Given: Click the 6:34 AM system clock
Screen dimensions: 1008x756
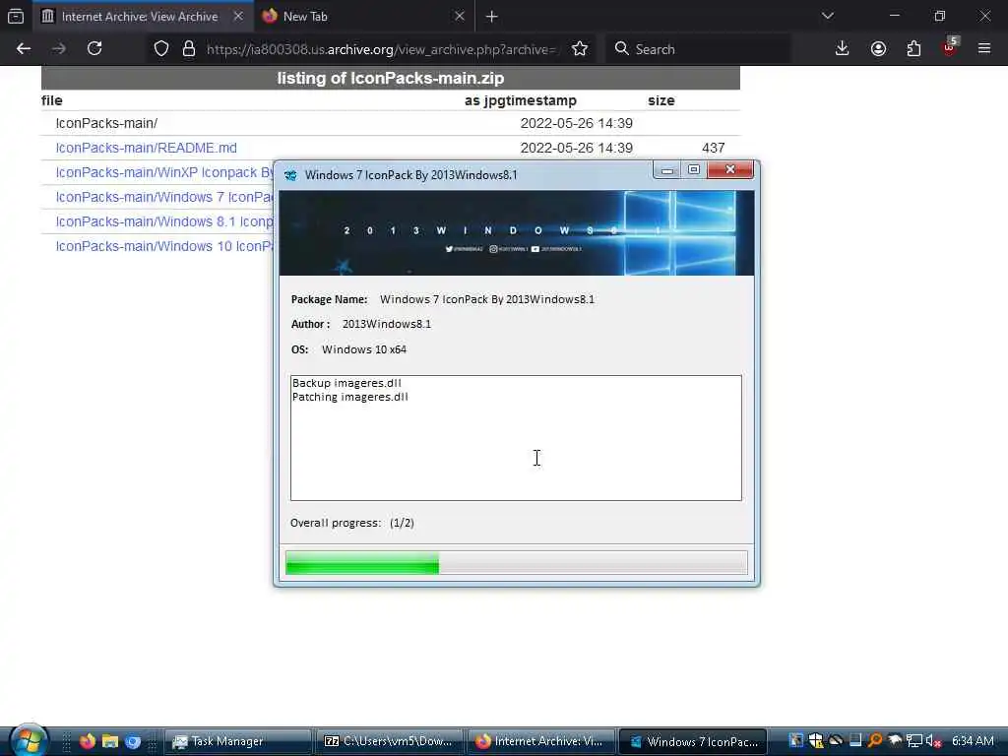Looking at the screenshot, I should tap(973, 740).
